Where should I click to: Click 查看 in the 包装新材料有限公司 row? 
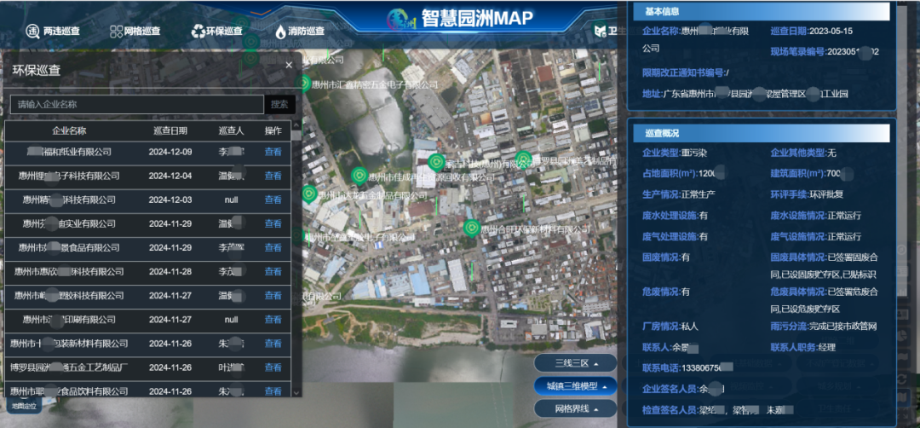(x=273, y=344)
